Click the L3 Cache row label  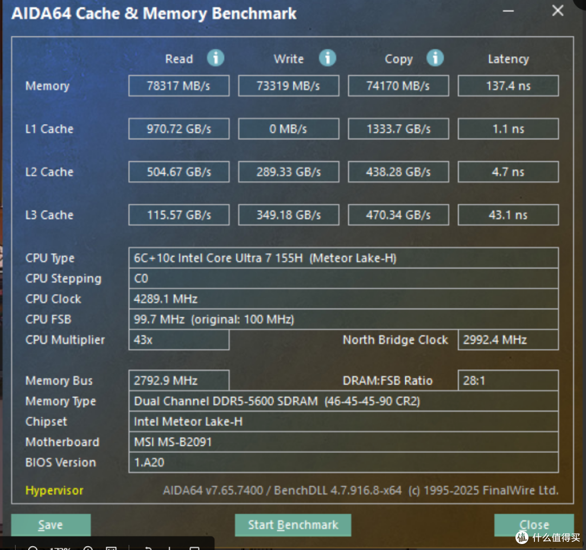tap(49, 215)
